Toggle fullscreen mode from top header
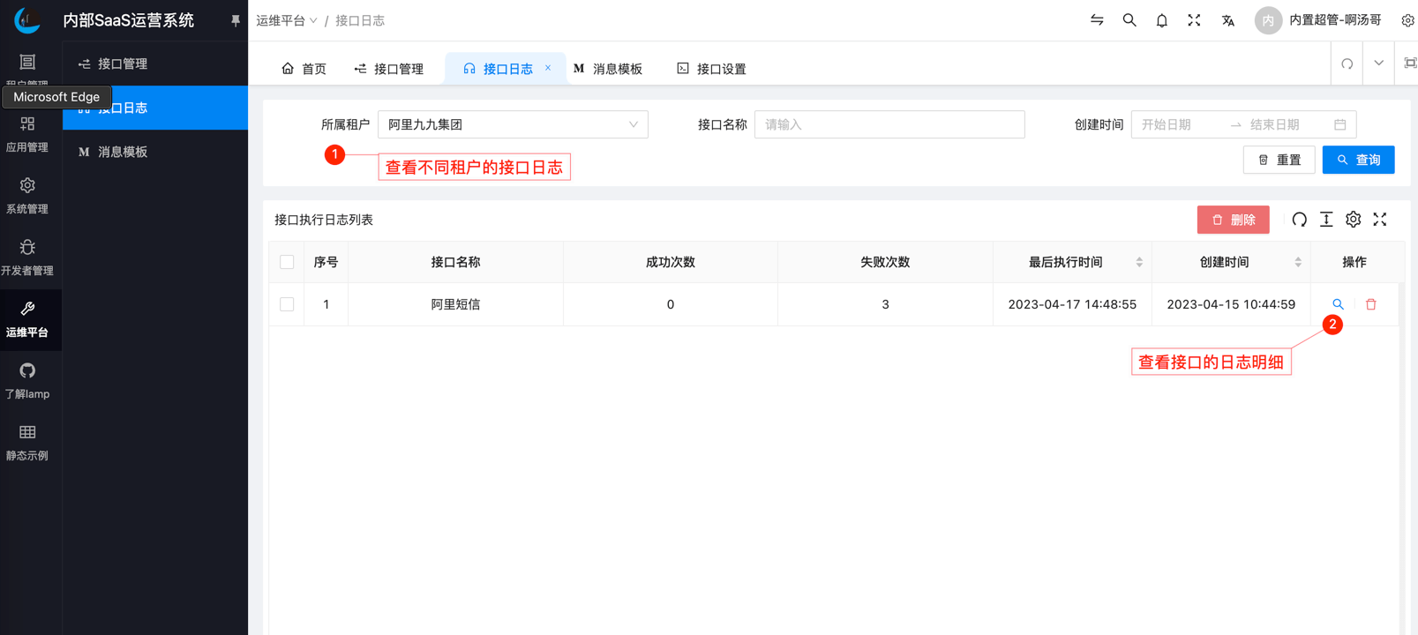This screenshot has height=635, width=1418. [x=1194, y=20]
